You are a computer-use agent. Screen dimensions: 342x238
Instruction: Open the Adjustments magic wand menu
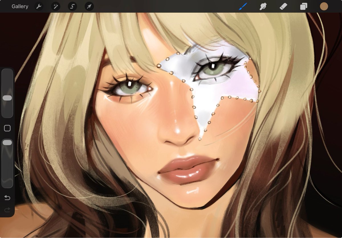click(x=56, y=6)
